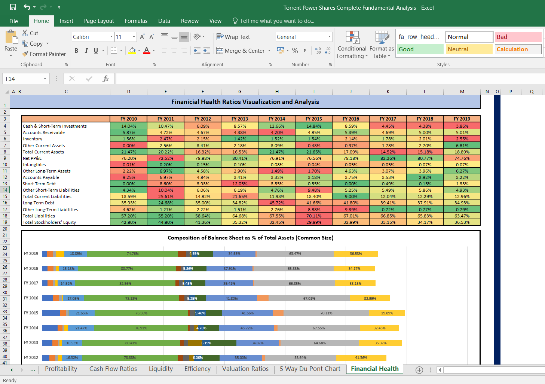Switch to the Insert ribbon tab
The image size is (545, 384).
click(67, 21)
